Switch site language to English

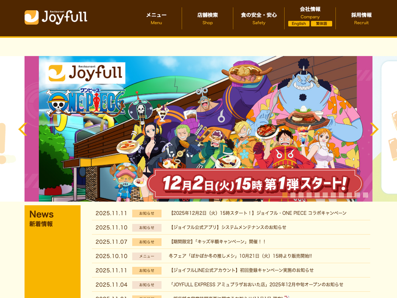[x=299, y=24]
